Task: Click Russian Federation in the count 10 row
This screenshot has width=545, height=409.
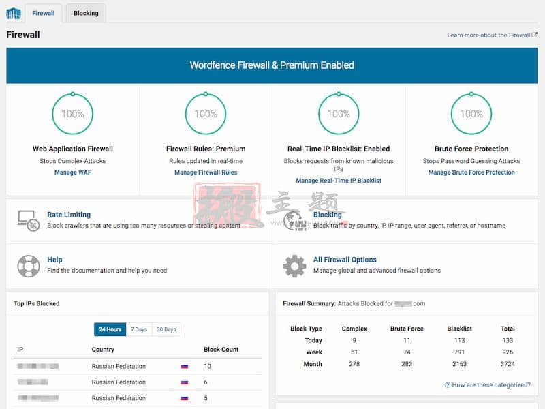Action: pyautogui.click(x=119, y=366)
